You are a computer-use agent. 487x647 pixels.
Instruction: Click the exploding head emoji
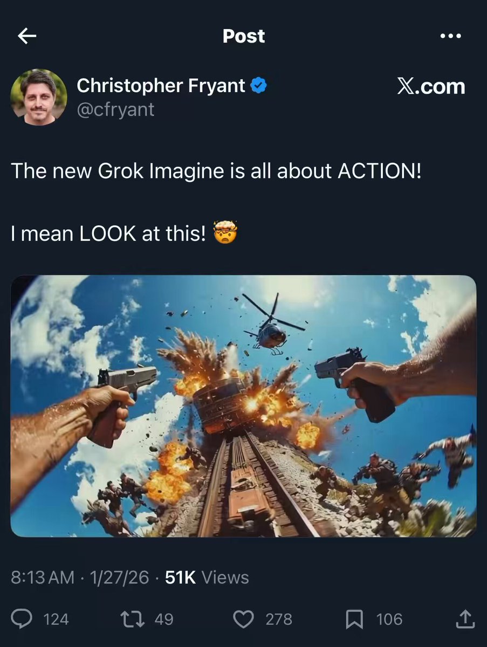pyautogui.click(x=225, y=232)
